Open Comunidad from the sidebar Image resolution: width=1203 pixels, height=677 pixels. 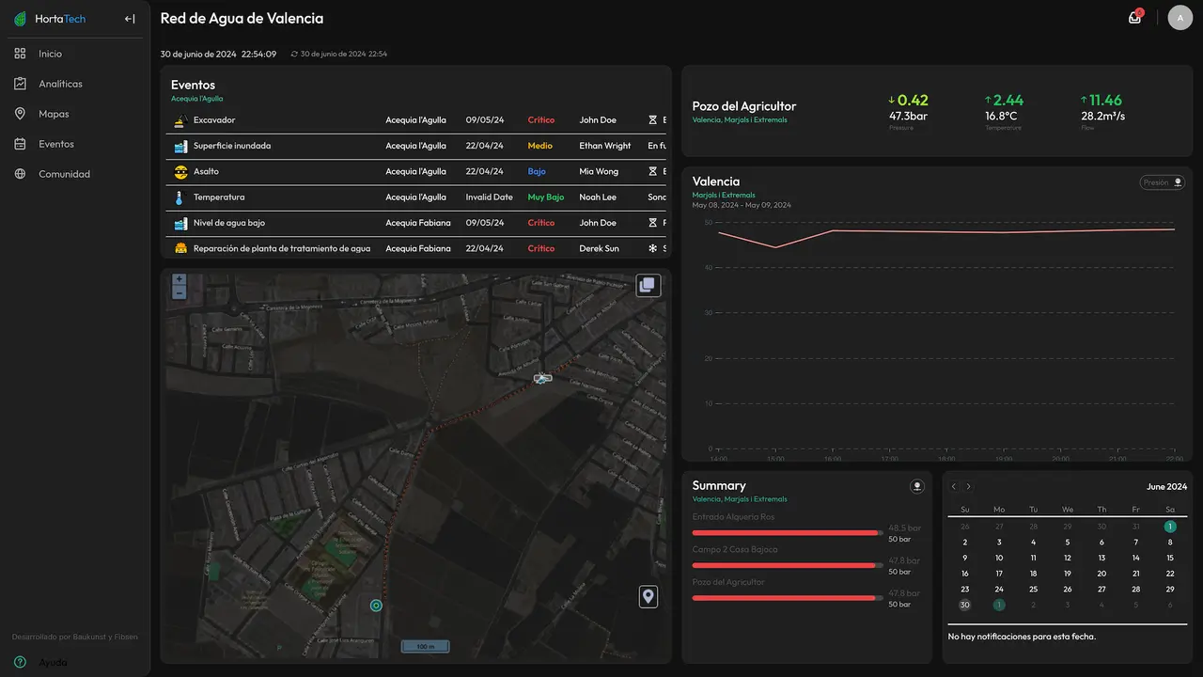coord(64,174)
